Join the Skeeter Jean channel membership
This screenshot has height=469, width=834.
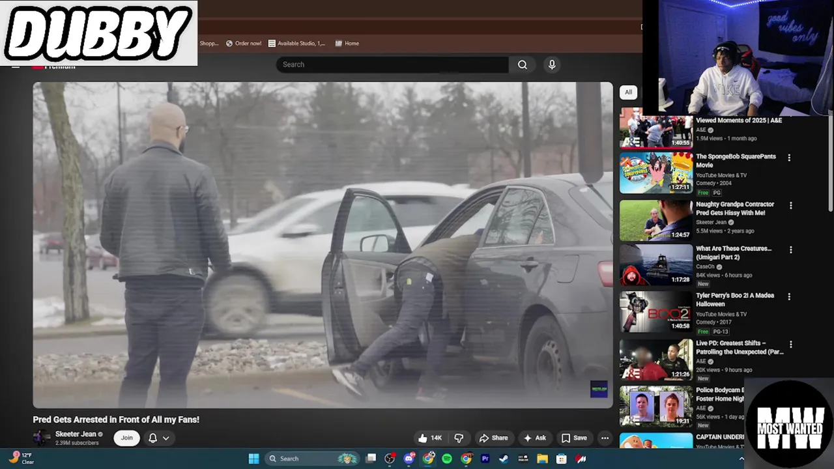[x=126, y=438]
